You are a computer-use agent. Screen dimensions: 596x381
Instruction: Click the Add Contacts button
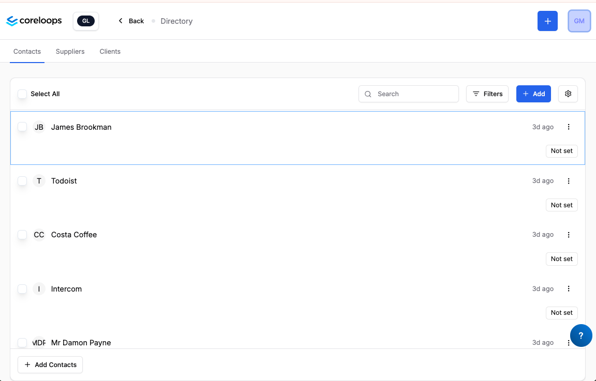click(x=50, y=364)
